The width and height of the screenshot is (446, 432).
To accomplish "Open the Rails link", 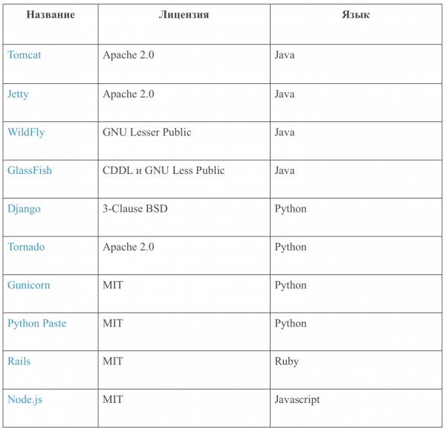I will pos(19,361).
